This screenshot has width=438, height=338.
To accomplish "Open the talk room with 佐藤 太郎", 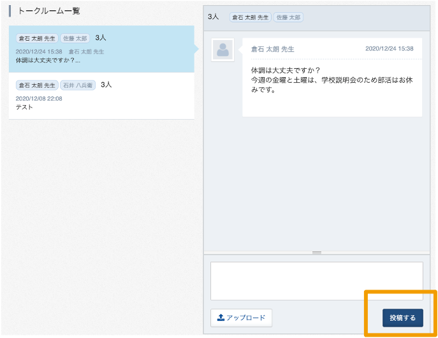I will 101,49.
